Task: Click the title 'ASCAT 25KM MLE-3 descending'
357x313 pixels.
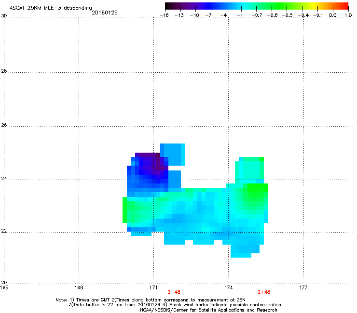Action: [51, 8]
